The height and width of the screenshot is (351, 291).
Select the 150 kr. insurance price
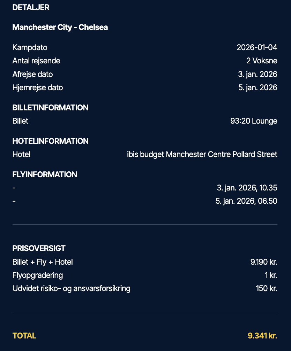pos(266,288)
